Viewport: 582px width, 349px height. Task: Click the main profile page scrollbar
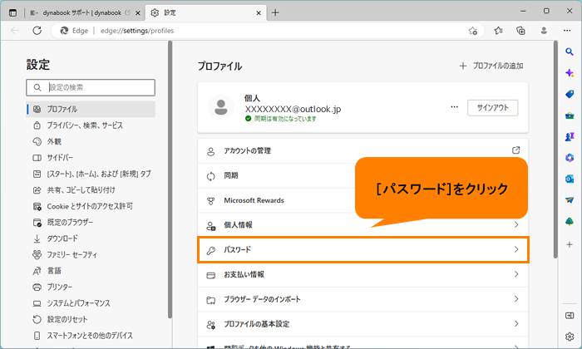click(x=555, y=150)
